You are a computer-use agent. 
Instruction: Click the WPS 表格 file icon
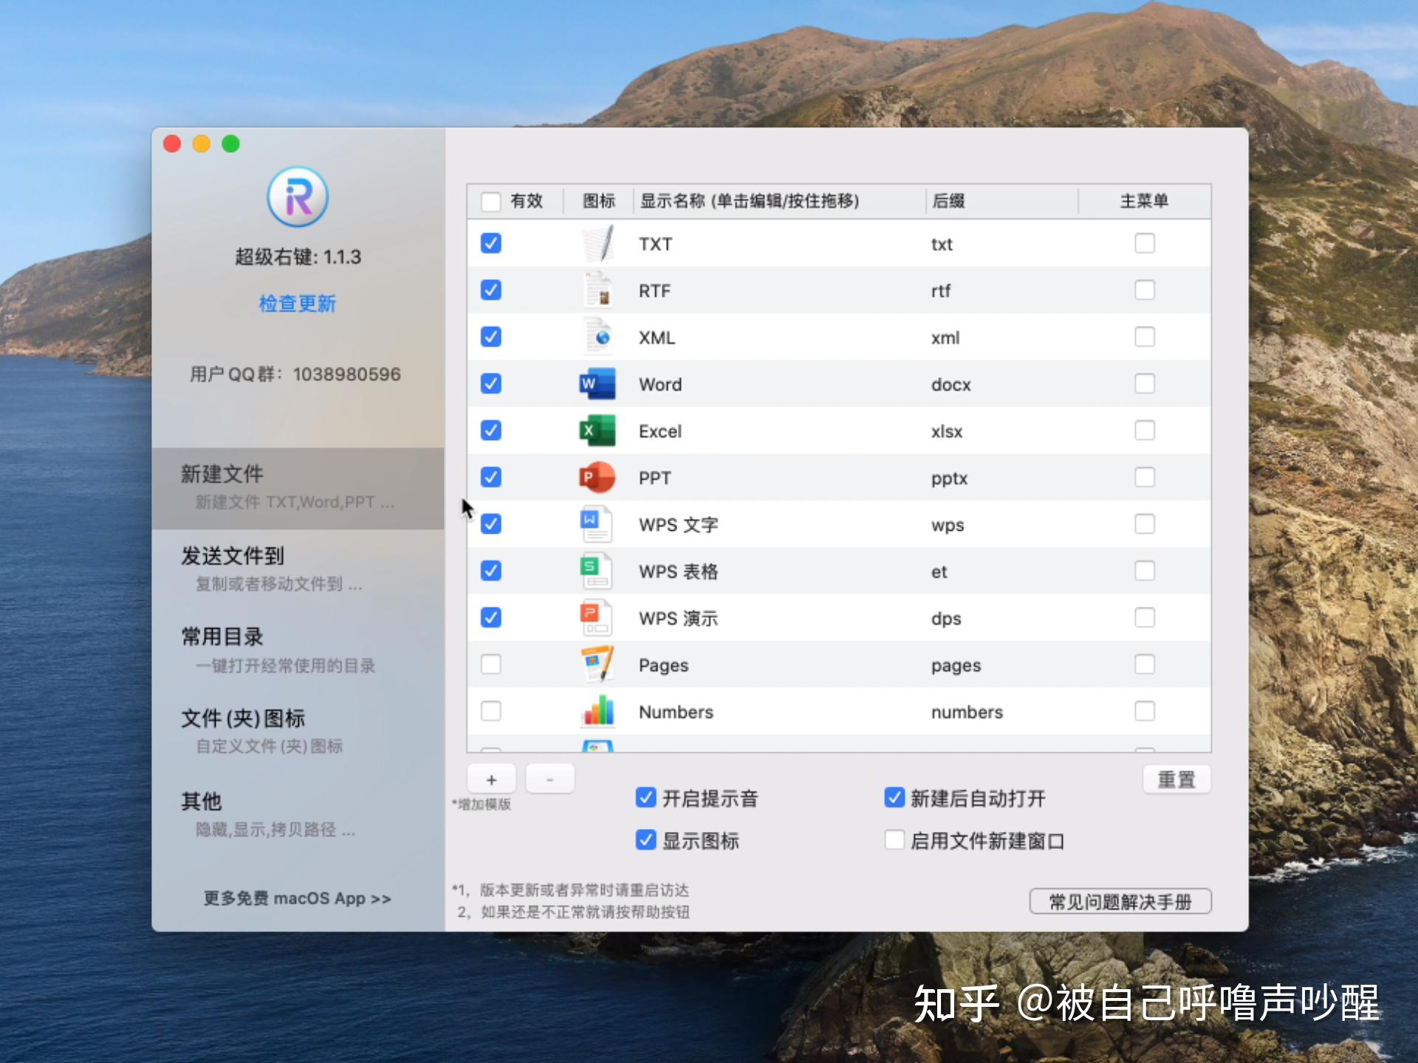point(596,571)
